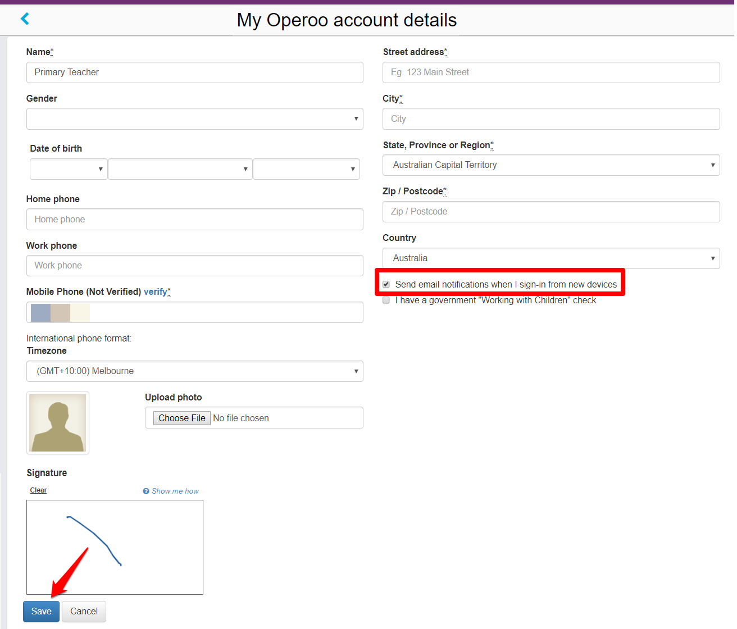Focus the Work phone field

coord(195,266)
